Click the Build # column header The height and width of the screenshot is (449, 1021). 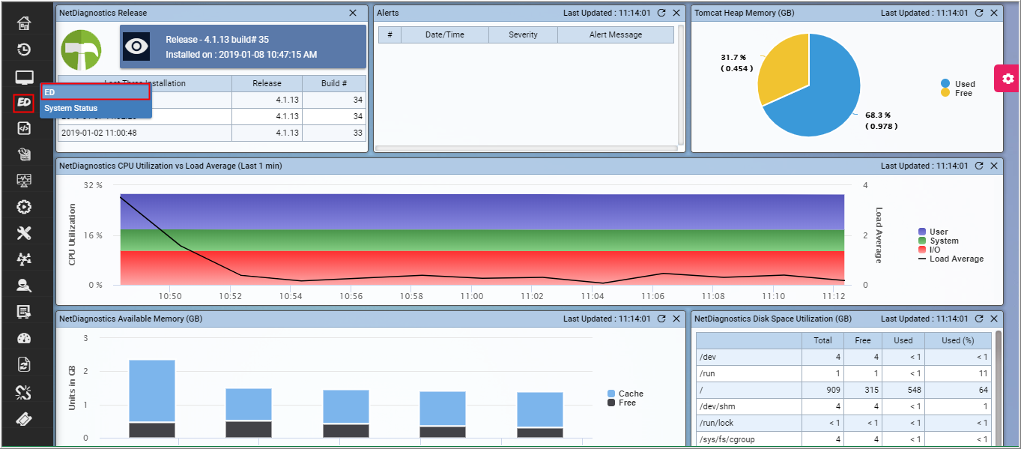point(334,83)
